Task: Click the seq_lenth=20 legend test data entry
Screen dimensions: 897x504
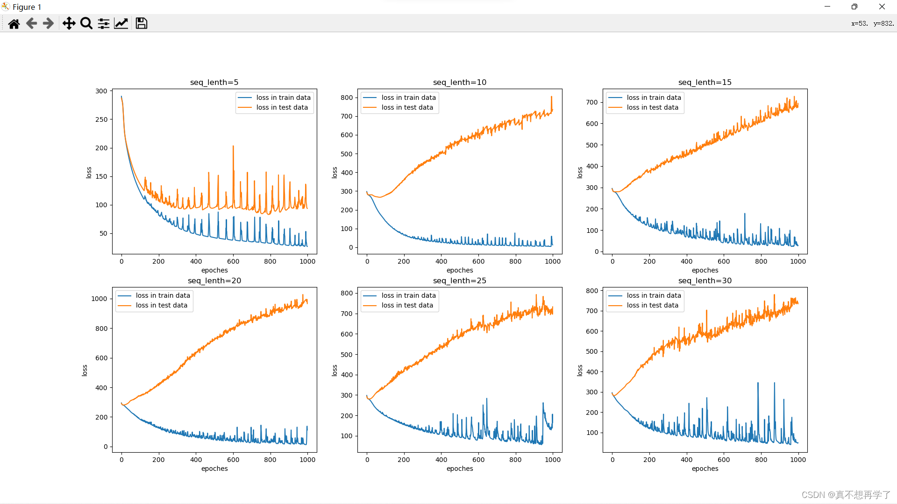Action: pos(161,306)
